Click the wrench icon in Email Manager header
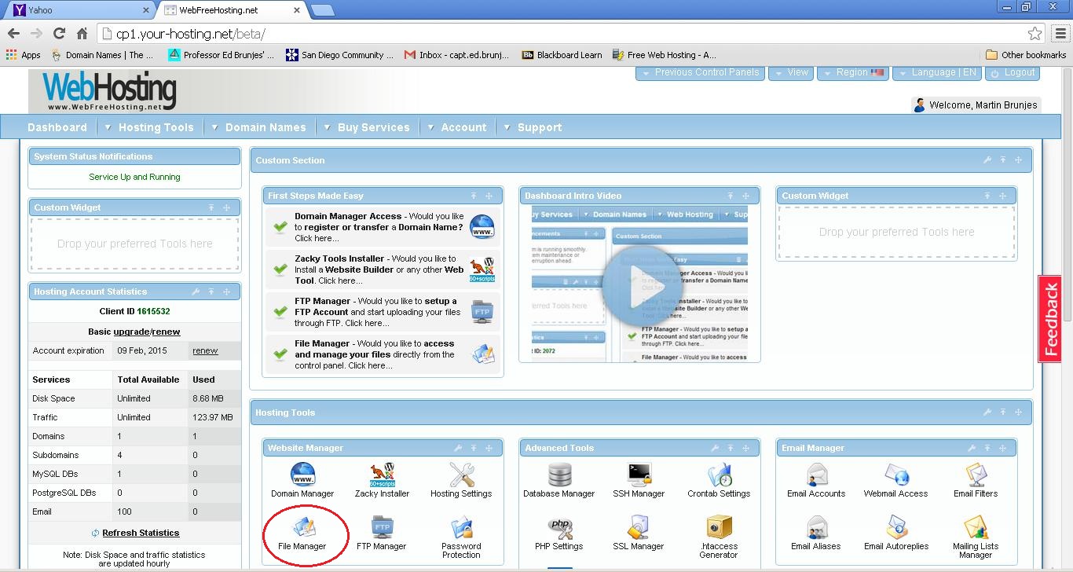This screenshot has height=572, width=1073. 972,448
